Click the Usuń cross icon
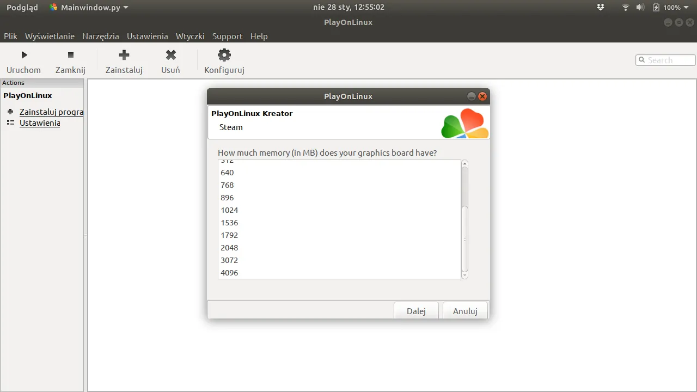 [x=171, y=54]
